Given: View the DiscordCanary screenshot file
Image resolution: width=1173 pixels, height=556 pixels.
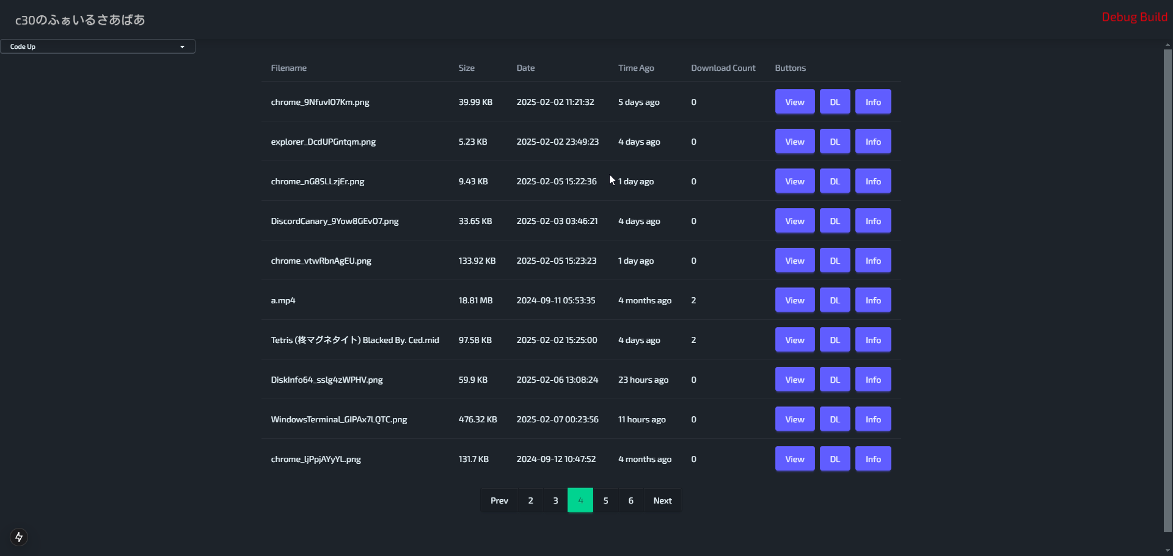Looking at the screenshot, I should (x=794, y=221).
